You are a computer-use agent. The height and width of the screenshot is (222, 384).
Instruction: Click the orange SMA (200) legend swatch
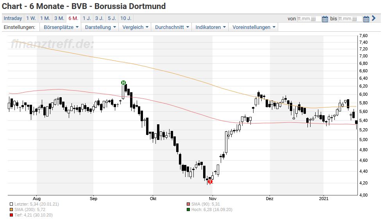11,209
